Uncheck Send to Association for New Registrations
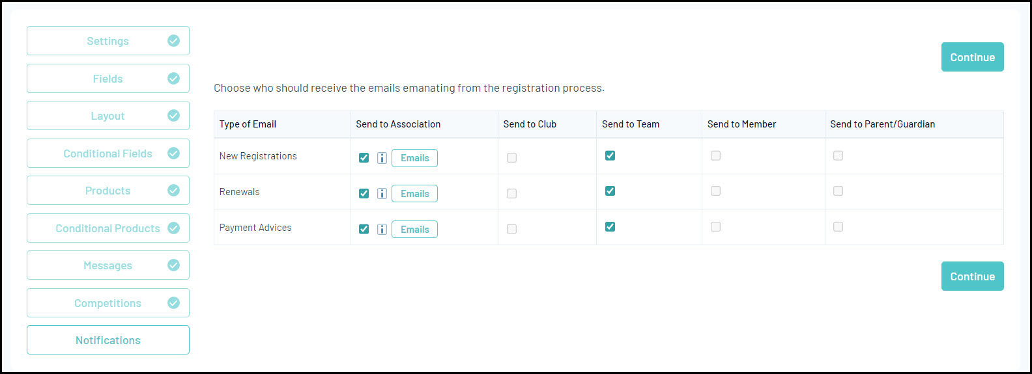 click(x=364, y=158)
